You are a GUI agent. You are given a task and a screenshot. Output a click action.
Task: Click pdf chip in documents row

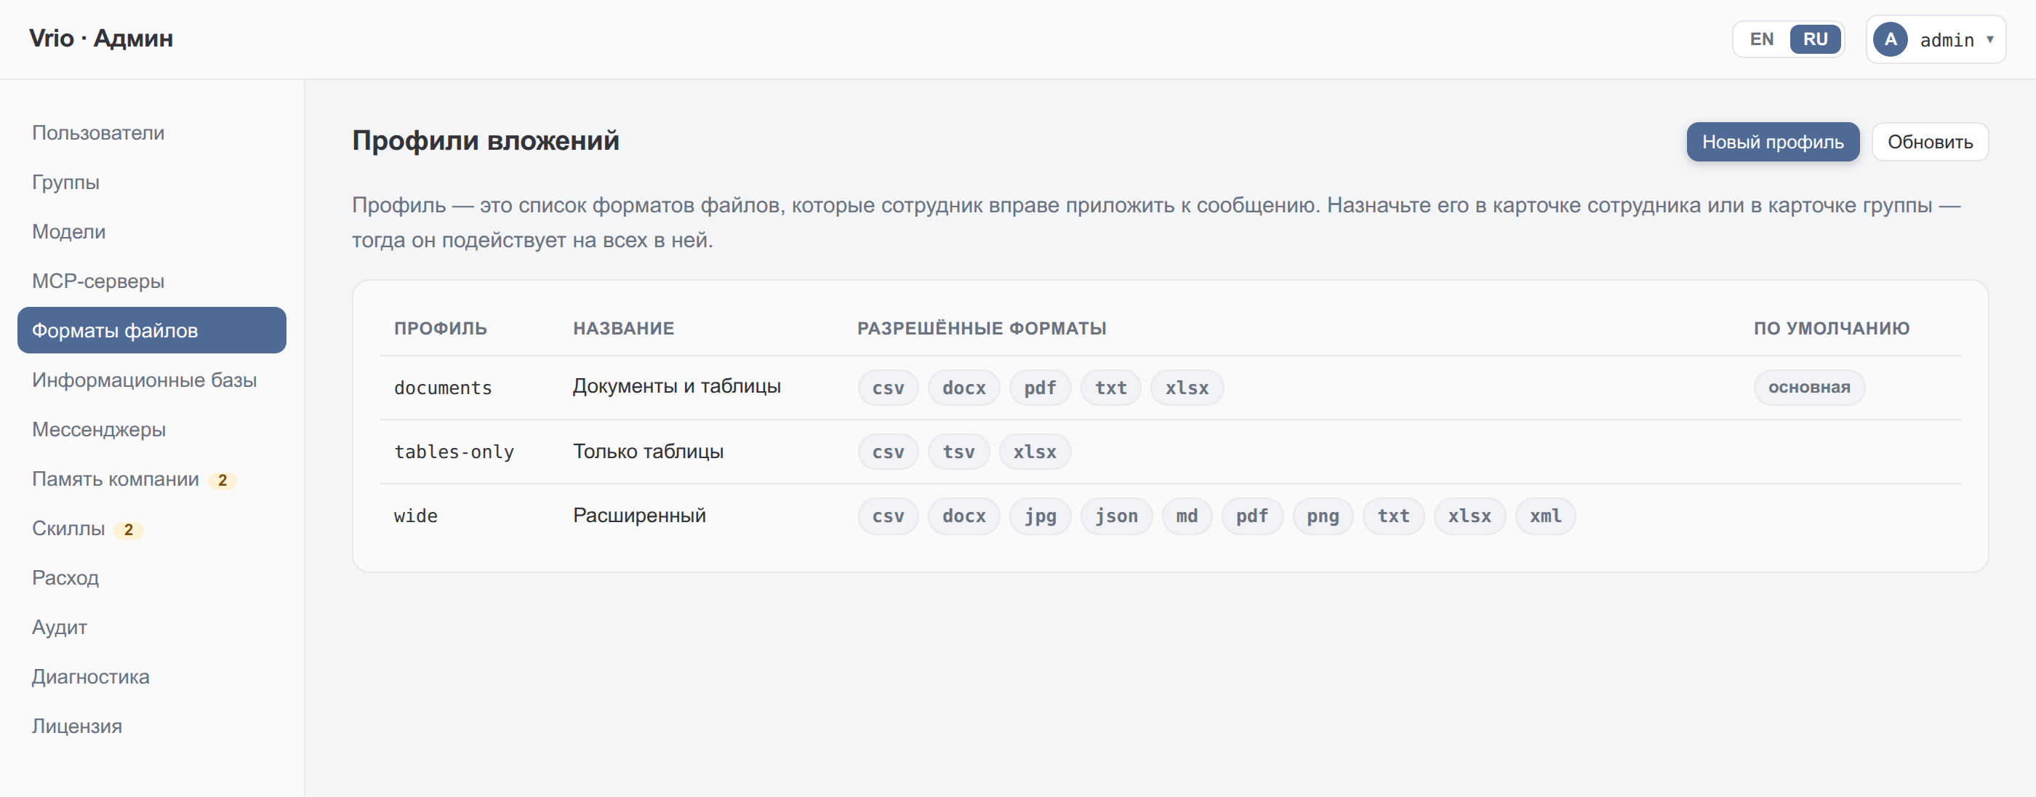tap(1040, 388)
